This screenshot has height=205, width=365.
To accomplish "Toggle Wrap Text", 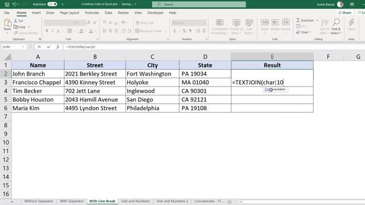I will (x=145, y=23).
